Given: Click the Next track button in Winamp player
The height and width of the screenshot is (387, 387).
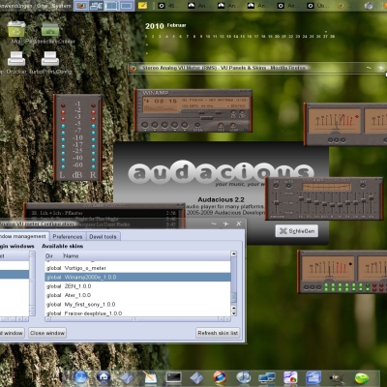Looking at the screenshot, I should (x=185, y=125).
